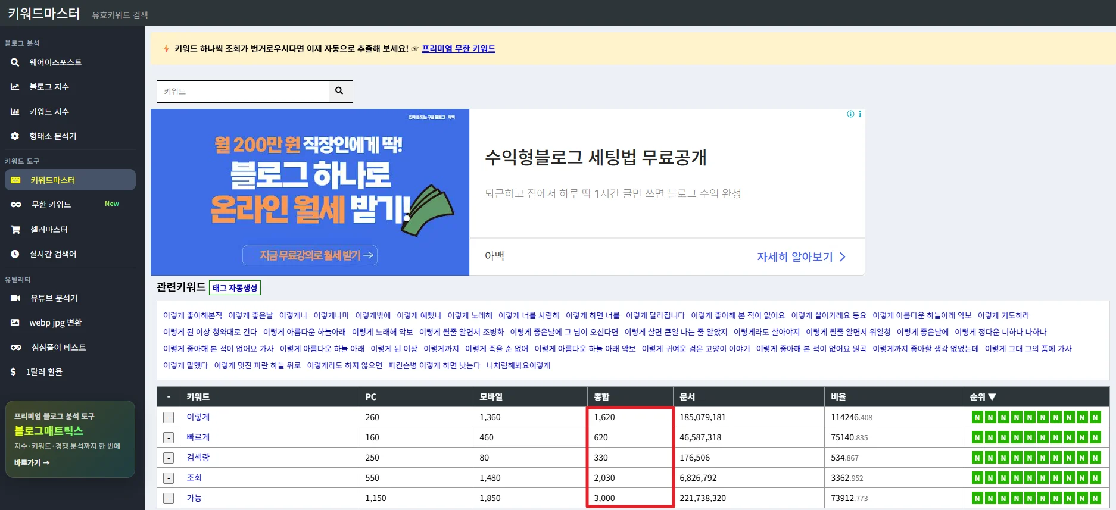Open 무한 키워드 menu item

(51, 205)
